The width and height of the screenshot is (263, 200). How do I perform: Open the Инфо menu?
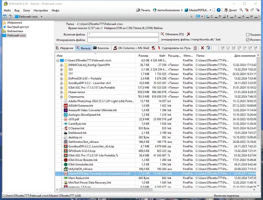55,11
